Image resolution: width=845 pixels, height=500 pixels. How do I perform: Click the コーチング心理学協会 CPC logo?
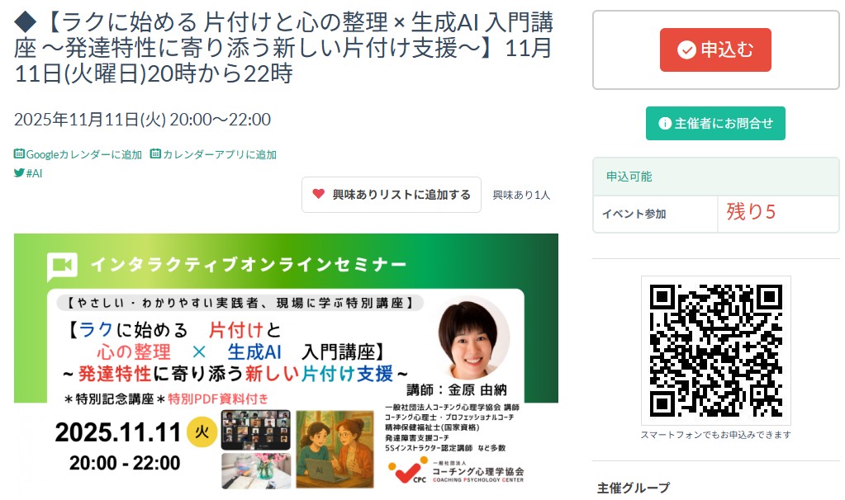point(456,471)
